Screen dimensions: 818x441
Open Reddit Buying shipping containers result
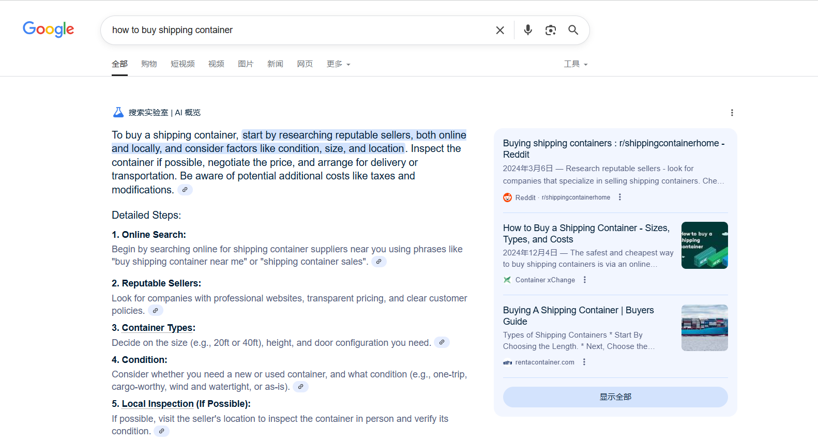(x=614, y=149)
